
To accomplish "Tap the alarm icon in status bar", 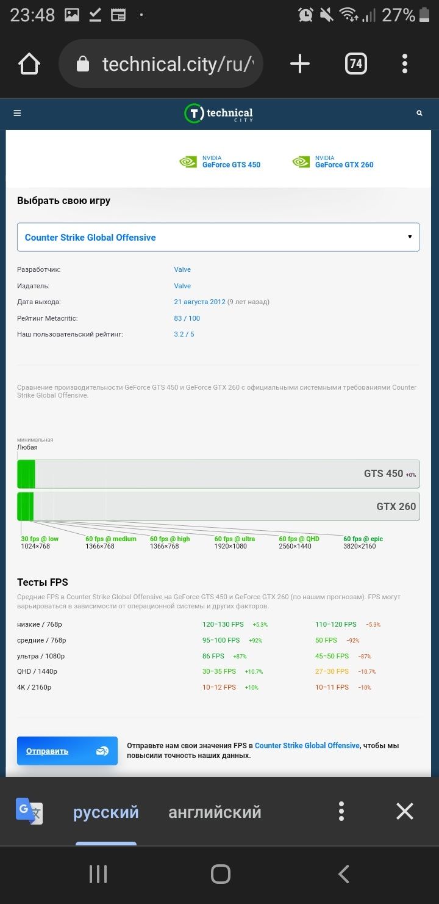I will 306,15.
